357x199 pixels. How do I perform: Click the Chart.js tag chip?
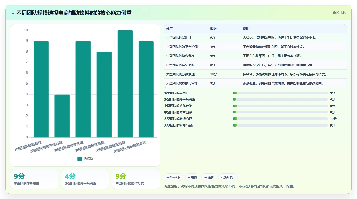(173, 177)
